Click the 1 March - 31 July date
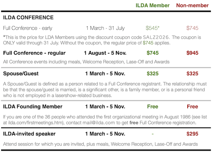212x152 pixels. coord(105,28)
